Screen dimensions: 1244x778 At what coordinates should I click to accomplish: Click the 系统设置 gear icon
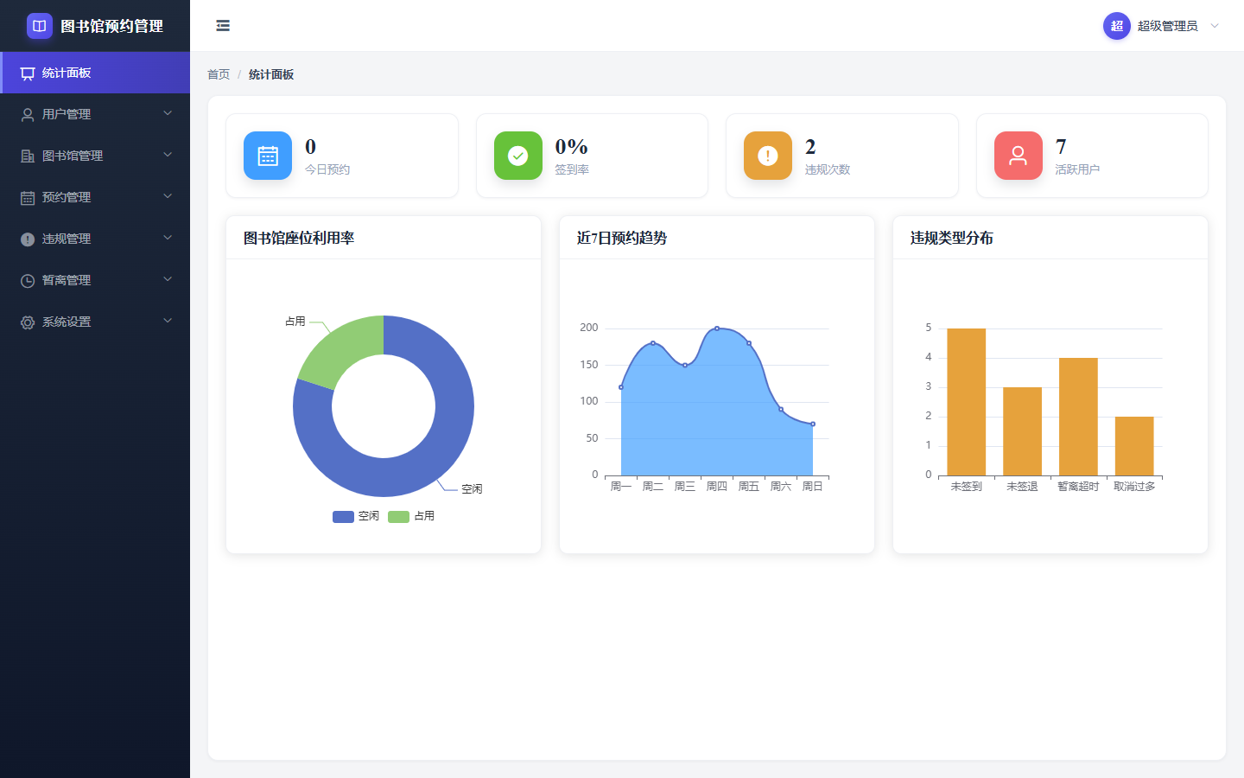tap(28, 322)
